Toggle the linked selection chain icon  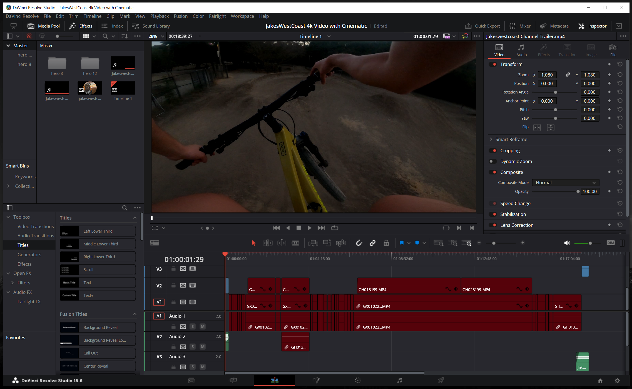click(372, 243)
